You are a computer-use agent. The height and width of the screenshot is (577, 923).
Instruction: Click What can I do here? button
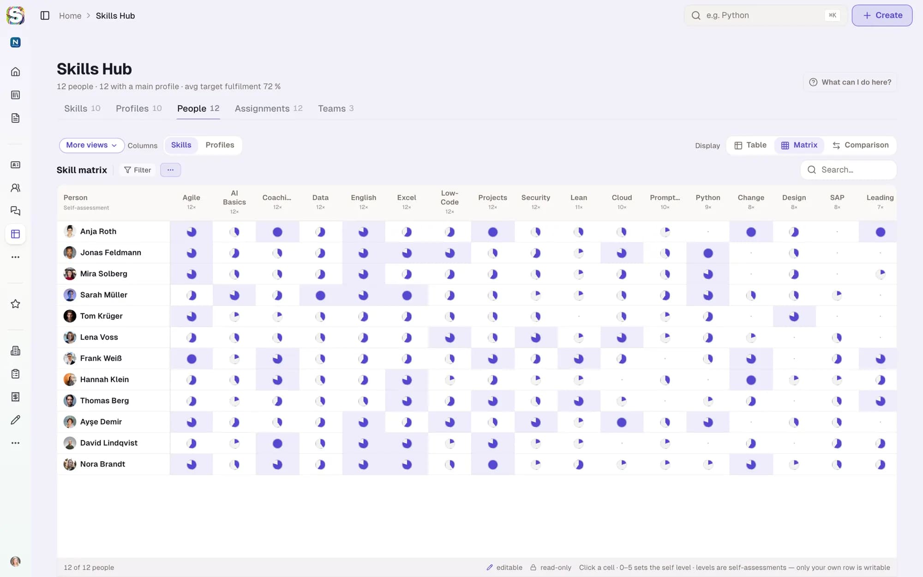[850, 82]
